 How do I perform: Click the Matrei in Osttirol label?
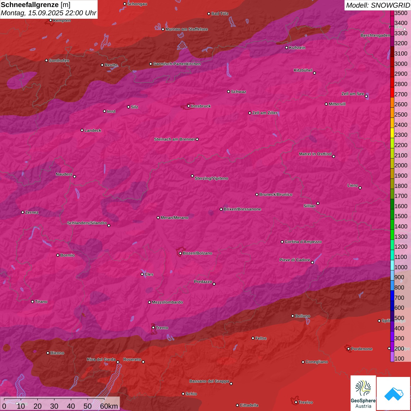[315, 154]
